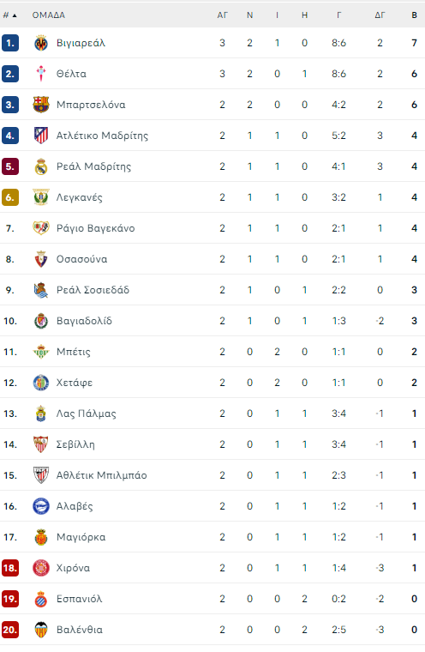Open the Αθλέτικ Μπιλμπάο team page
Viewport: 425px width, 652px height.
coord(102,475)
